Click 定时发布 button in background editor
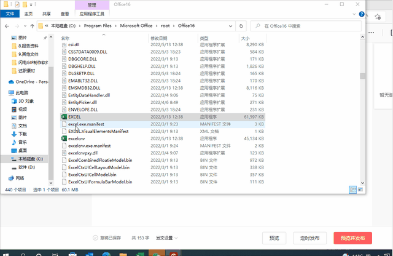 [x=309, y=238]
